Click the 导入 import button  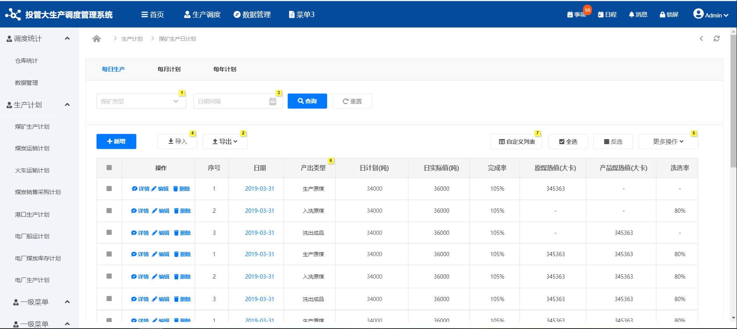[177, 141]
